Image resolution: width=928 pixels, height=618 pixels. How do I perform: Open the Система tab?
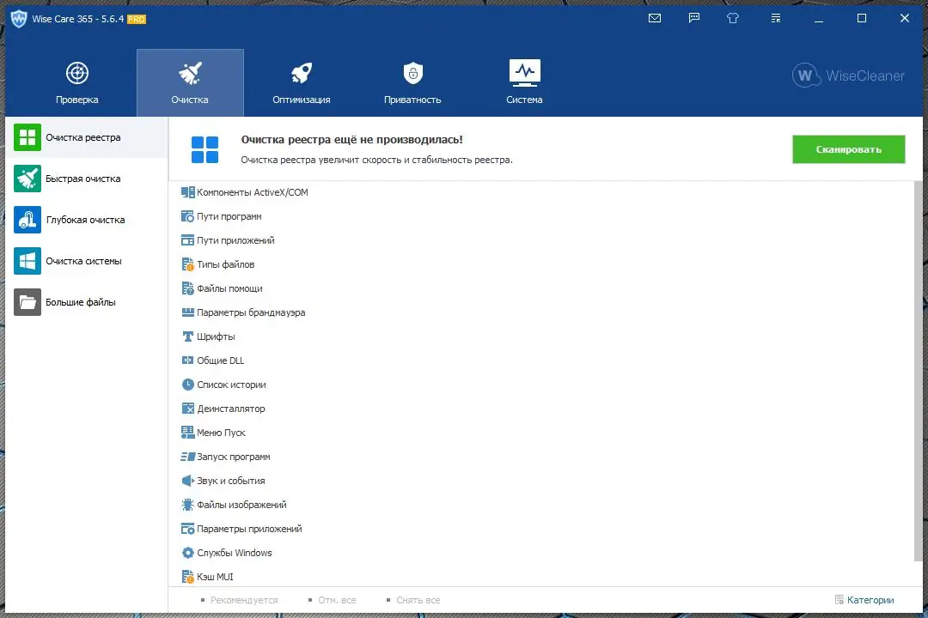click(x=524, y=82)
